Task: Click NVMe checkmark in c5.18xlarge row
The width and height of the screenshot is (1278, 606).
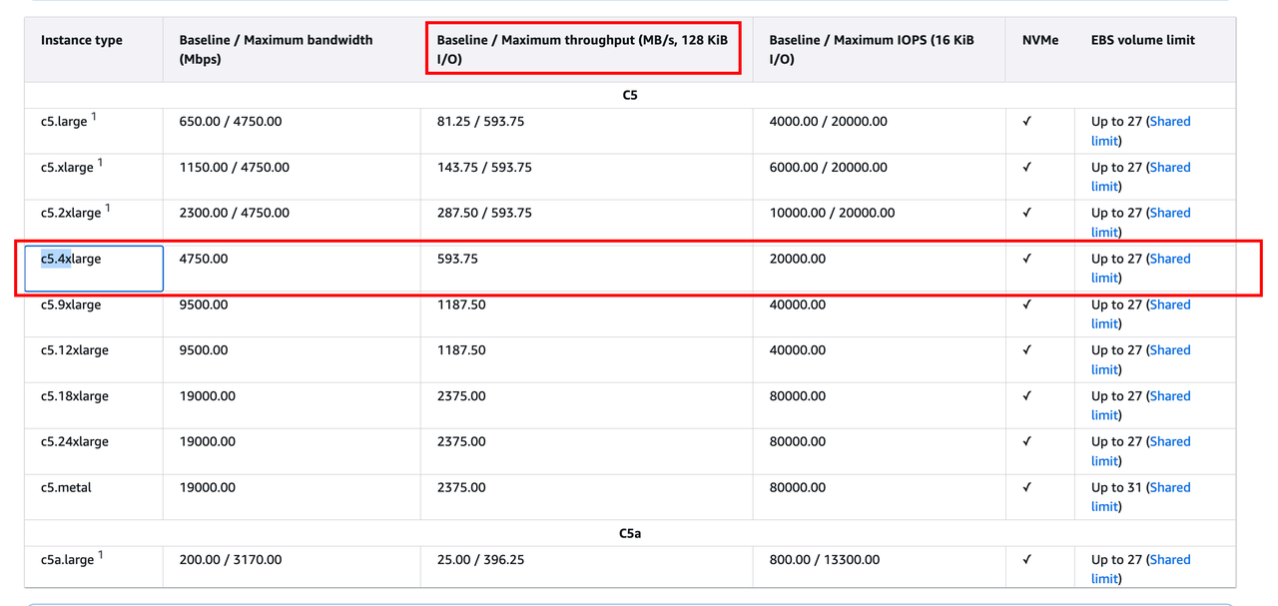Action: click(x=1027, y=396)
